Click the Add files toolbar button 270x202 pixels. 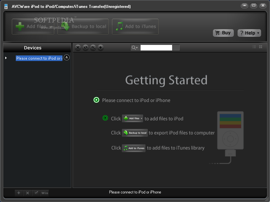click(33, 27)
